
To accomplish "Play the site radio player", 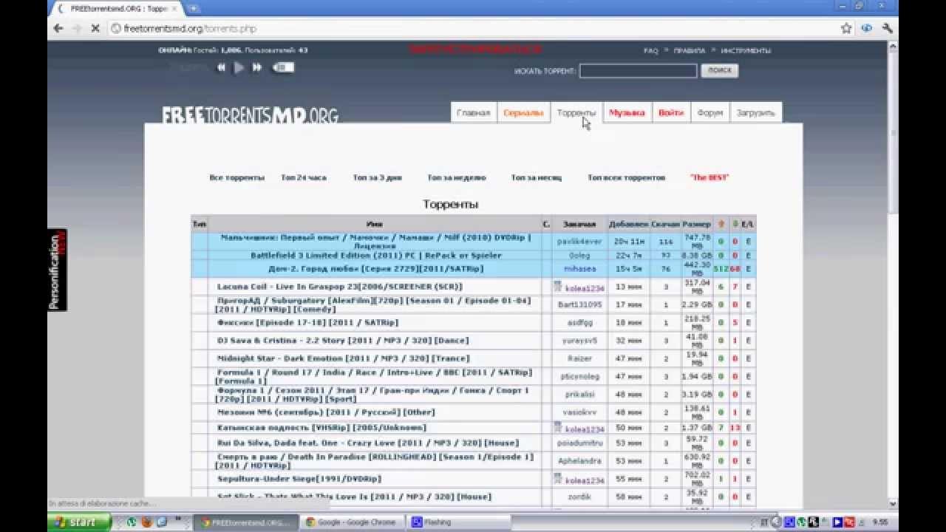I will (239, 67).
